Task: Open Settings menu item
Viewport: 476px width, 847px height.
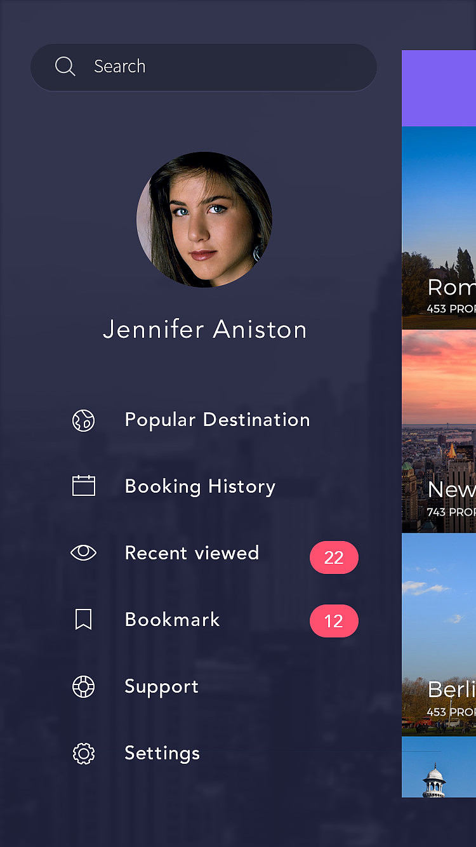Action: (x=162, y=754)
